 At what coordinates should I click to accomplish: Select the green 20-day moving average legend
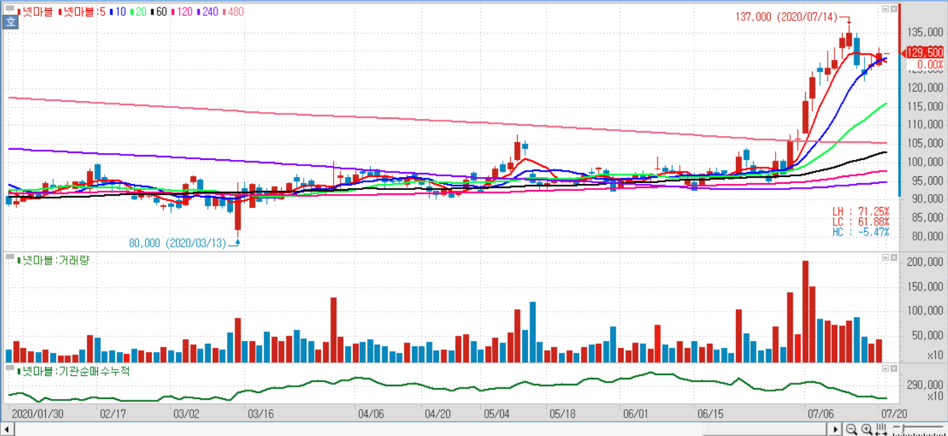(x=138, y=12)
